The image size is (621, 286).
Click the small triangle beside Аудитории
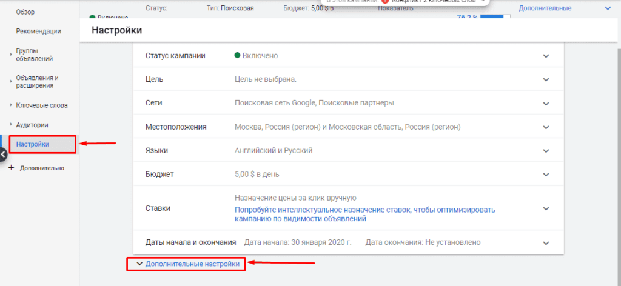click(x=11, y=125)
